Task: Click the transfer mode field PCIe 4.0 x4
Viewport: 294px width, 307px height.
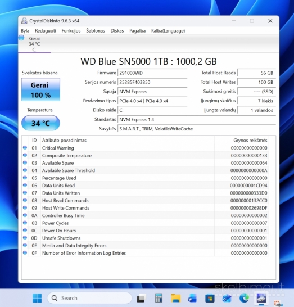Action: coord(152,101)
